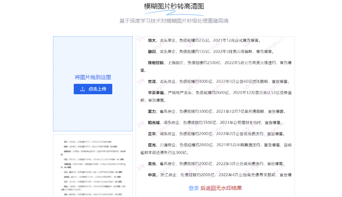The height and width of the screenshot is (197, 342).
Task: Click the 正荣 line in result
Action: pyautogui.click(x=217, y=134)
